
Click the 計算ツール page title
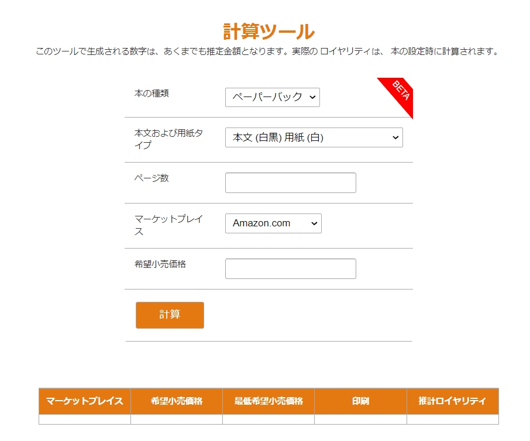(x=269, y=32)
